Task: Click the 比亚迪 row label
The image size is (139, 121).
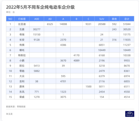Action: pyautogui.click(x=22, y=24)
